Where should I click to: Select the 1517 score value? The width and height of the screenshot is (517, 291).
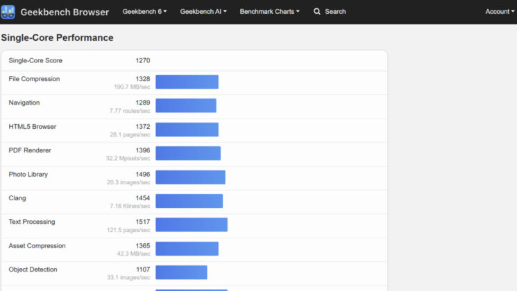point(143,222)
